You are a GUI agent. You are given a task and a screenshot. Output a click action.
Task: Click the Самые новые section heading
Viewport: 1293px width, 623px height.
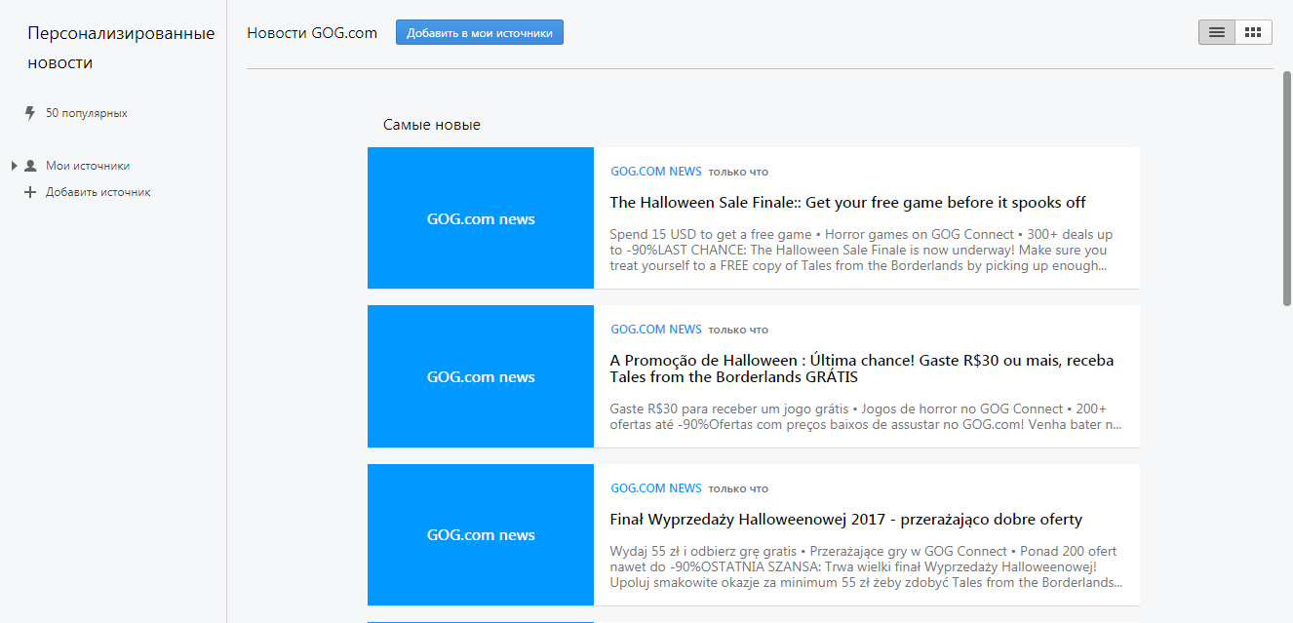[x=432, y=125]
